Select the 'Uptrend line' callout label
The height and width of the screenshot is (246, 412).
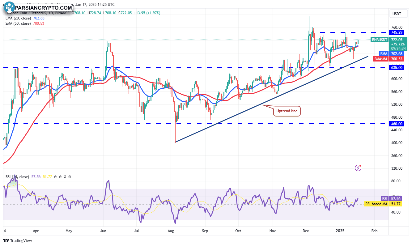pyautogui.click(x=287, y=111)
